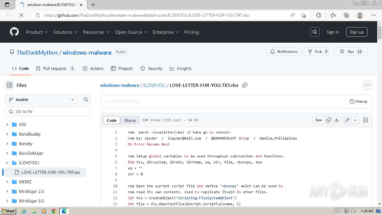
Task: Copy file path icon next to filename
Action: (x=245, y=85)
